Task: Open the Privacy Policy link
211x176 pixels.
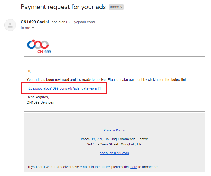Action: point(114,130)
